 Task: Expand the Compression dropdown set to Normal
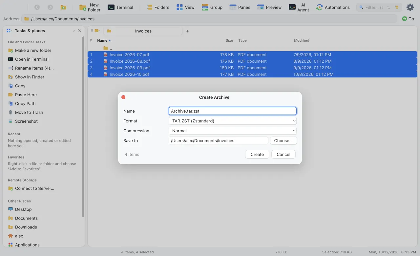click(232, 131)
